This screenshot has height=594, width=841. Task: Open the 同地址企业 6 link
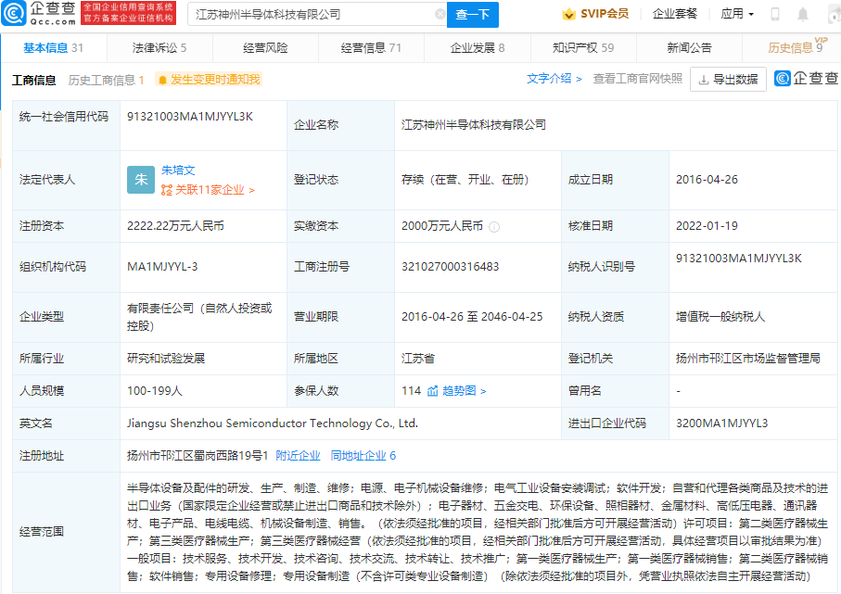click(363, 455)
